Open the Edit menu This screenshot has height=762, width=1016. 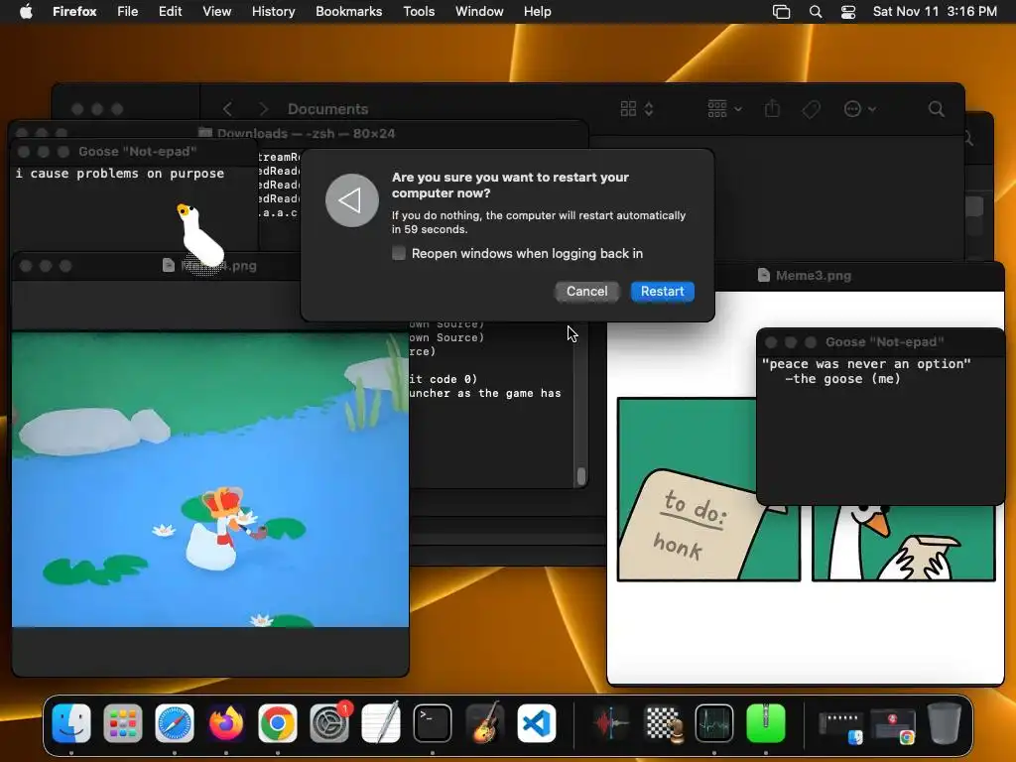(x=170, y=12)
